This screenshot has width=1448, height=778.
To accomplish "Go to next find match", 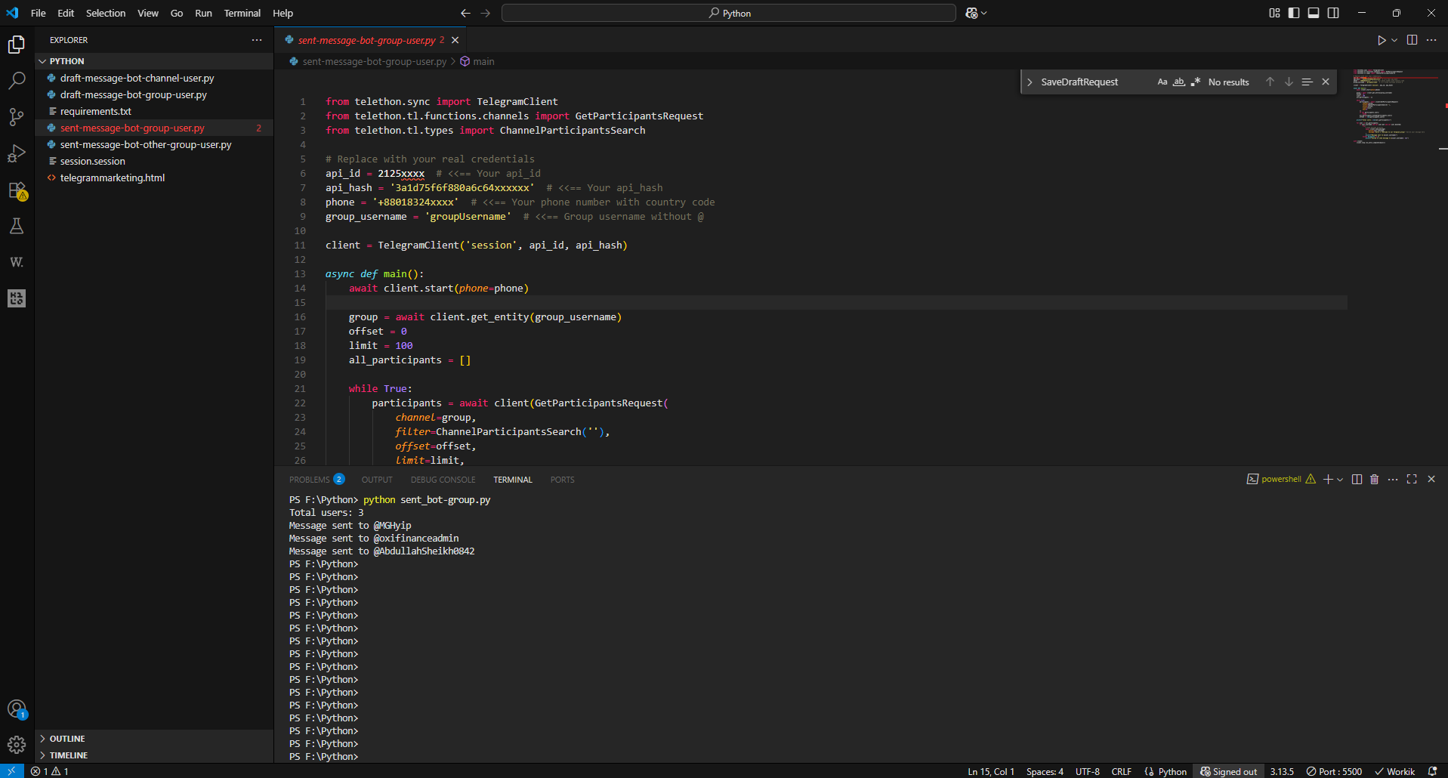I will pyautogui.click(x=1289, y=82).
